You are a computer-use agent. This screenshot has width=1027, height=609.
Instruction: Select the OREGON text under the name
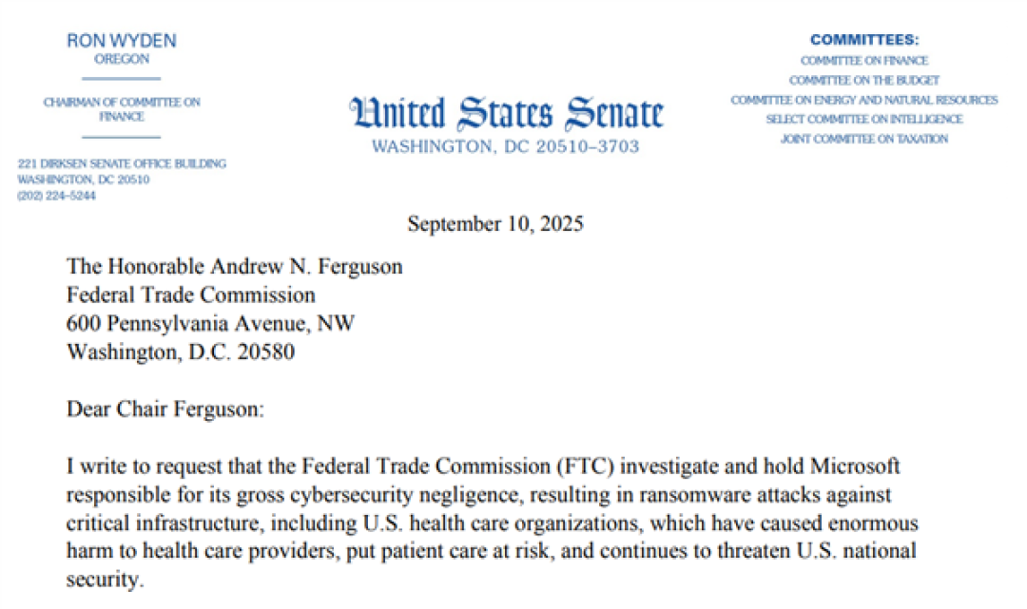[121, 59]
